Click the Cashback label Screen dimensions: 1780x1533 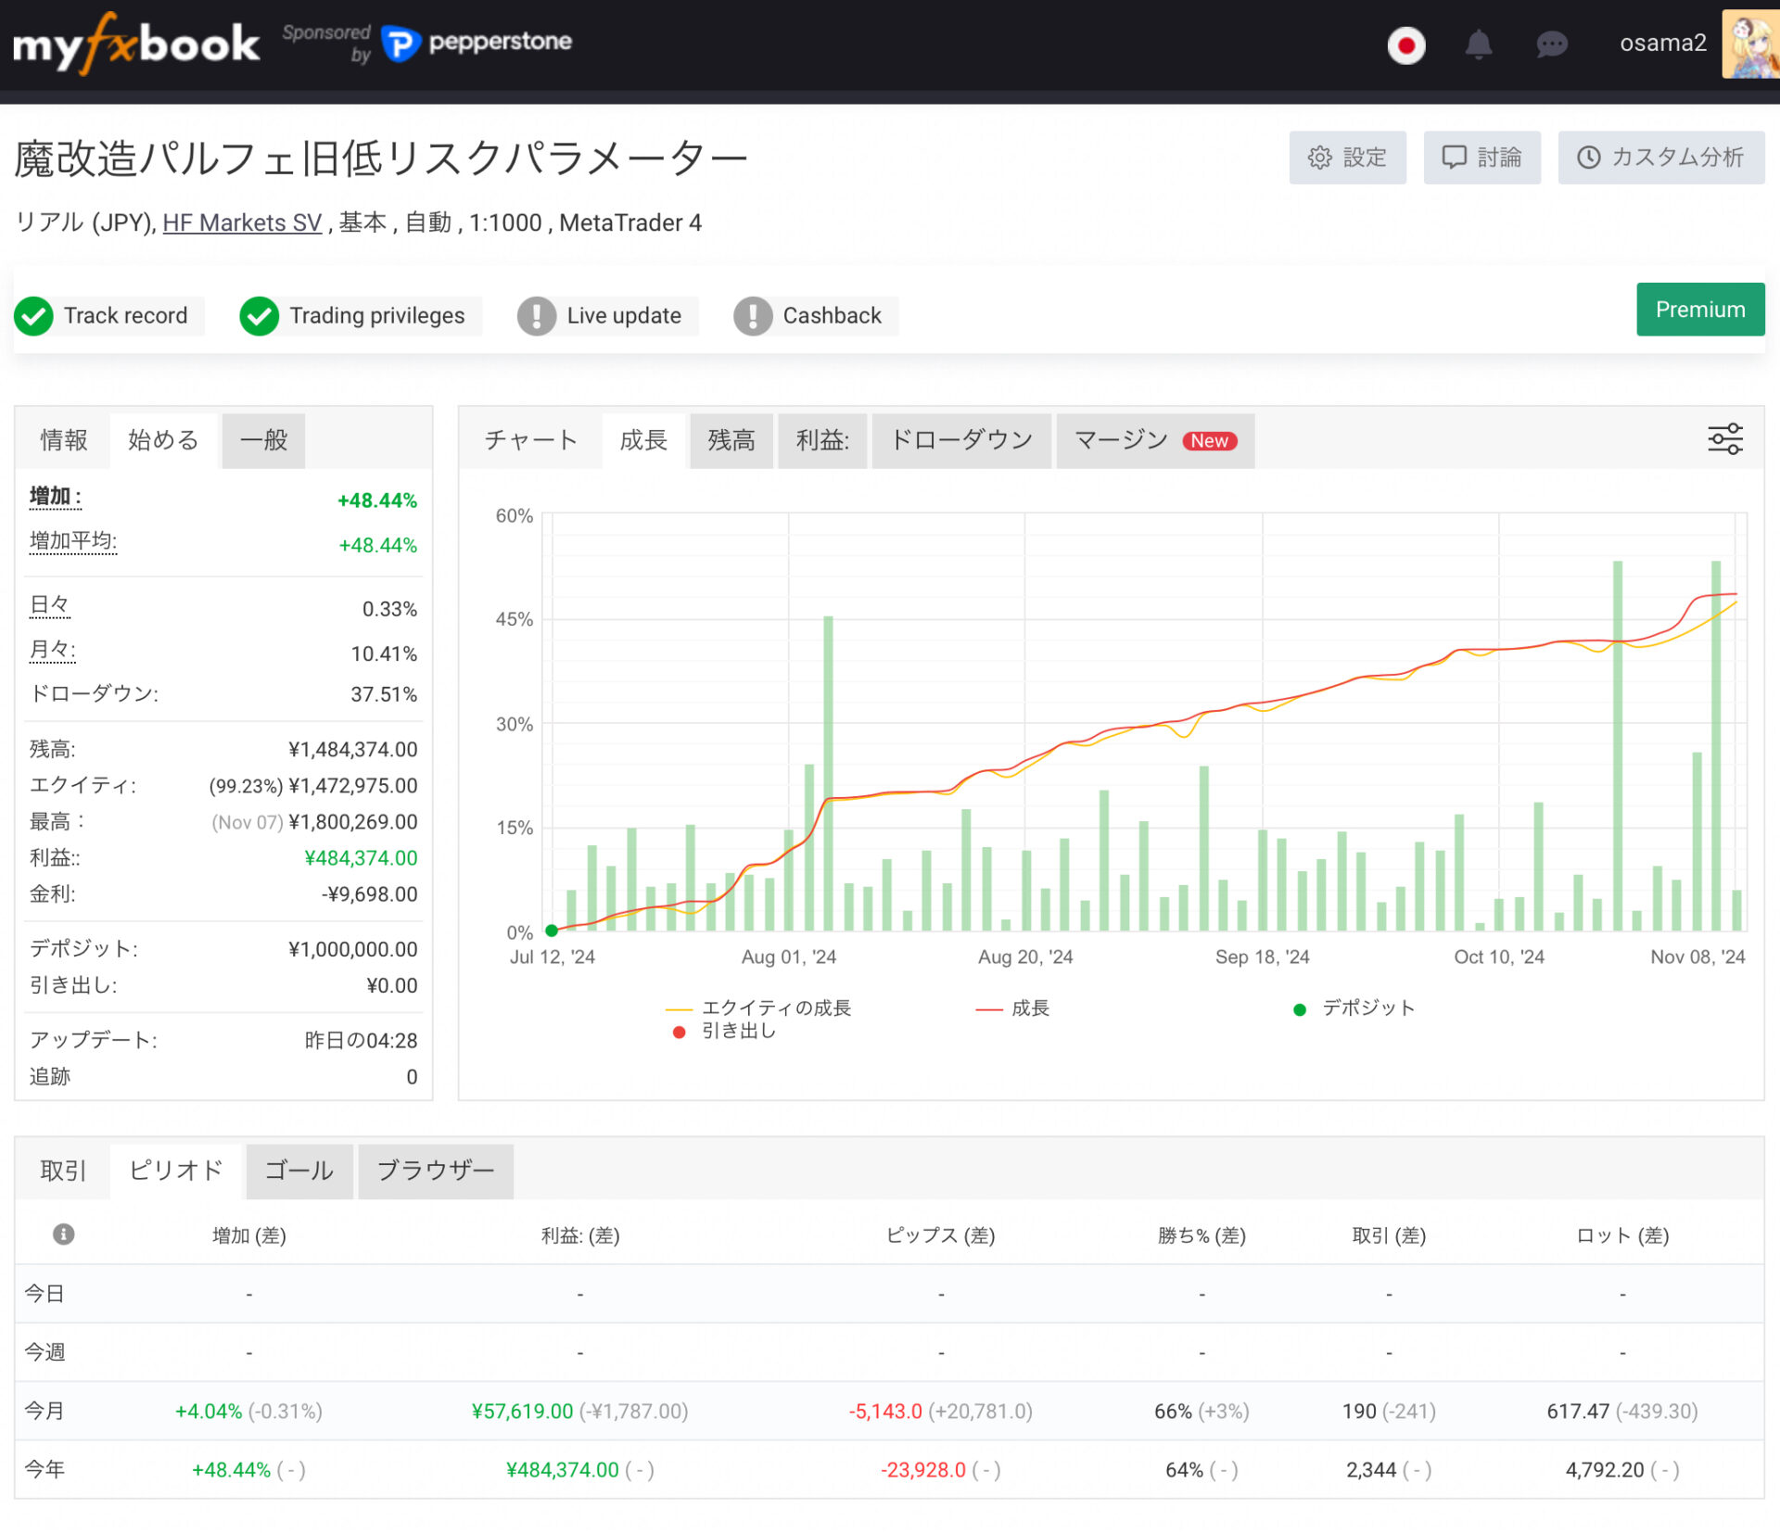click(832, 315)
